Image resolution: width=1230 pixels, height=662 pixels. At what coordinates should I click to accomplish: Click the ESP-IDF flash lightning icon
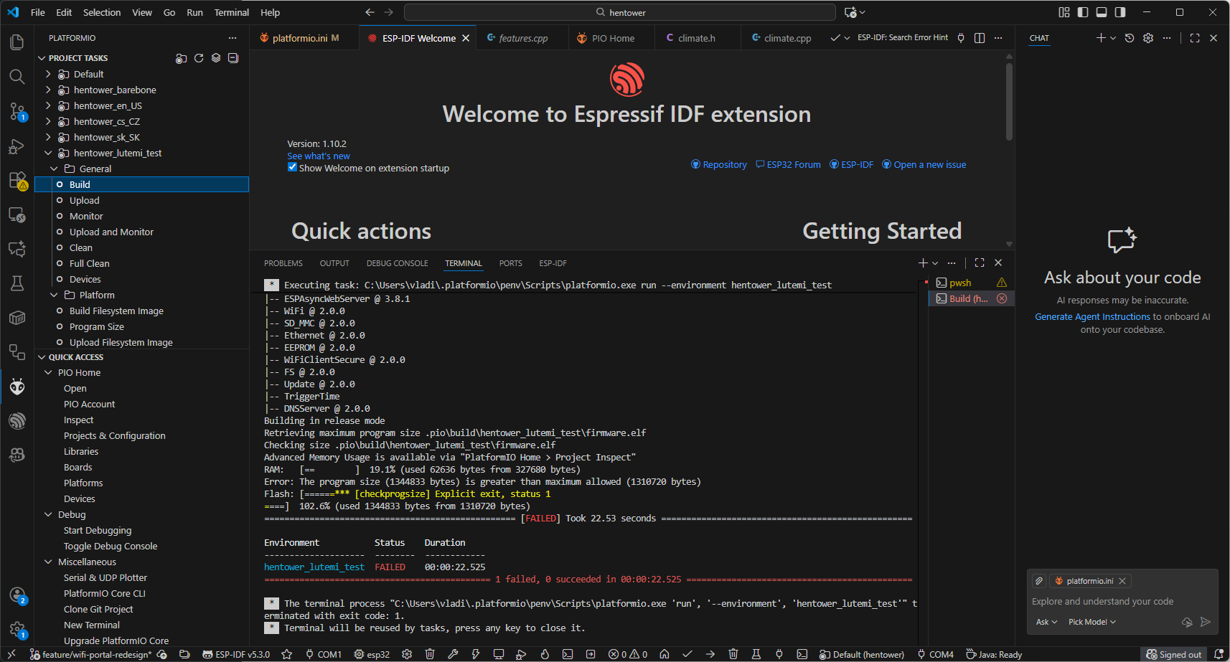[x=475, y=654]
